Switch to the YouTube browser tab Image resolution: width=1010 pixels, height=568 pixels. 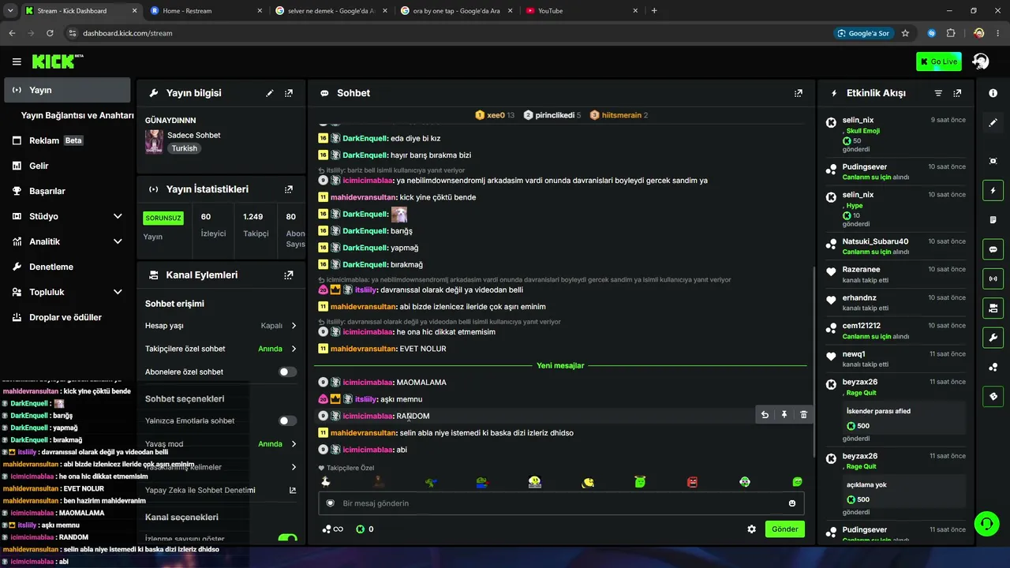(x=582, y=11)
